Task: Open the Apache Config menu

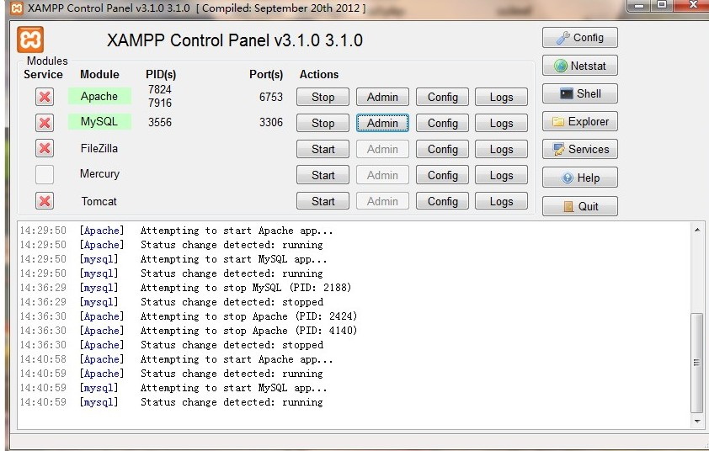Action: tap(442, 97)
